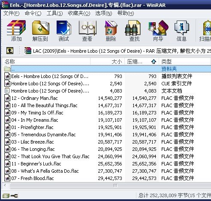Image resolution: width=211 pixels, height=201 pixels.
Task: Click the 文本文档 type cell
Action: (x=172, y=91)
